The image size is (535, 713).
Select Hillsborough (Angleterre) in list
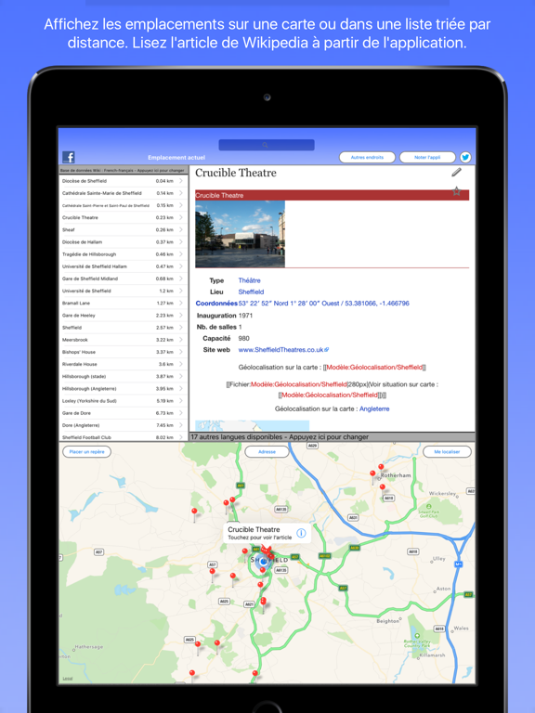(x=124, y=389)
